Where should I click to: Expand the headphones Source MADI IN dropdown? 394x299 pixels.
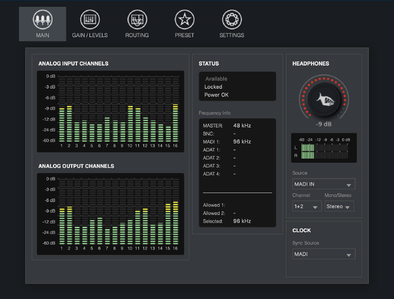324,184
